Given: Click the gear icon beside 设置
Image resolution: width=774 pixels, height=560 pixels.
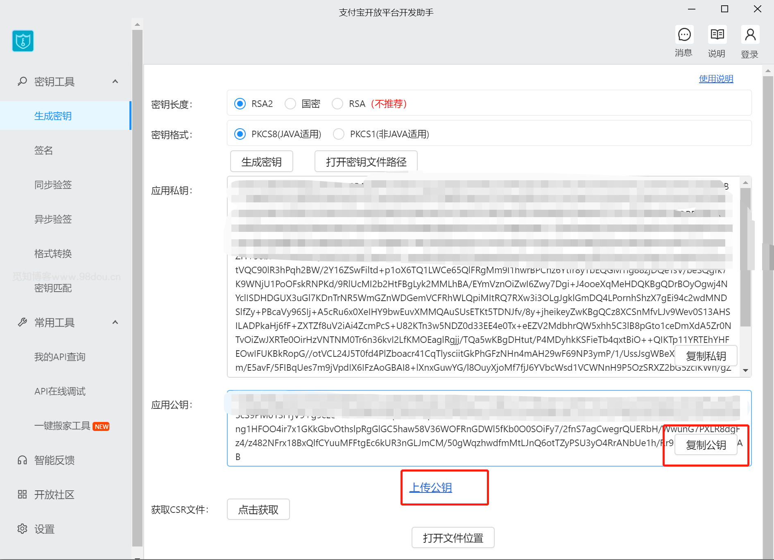Looking at the screenshot, I should 22,529.
